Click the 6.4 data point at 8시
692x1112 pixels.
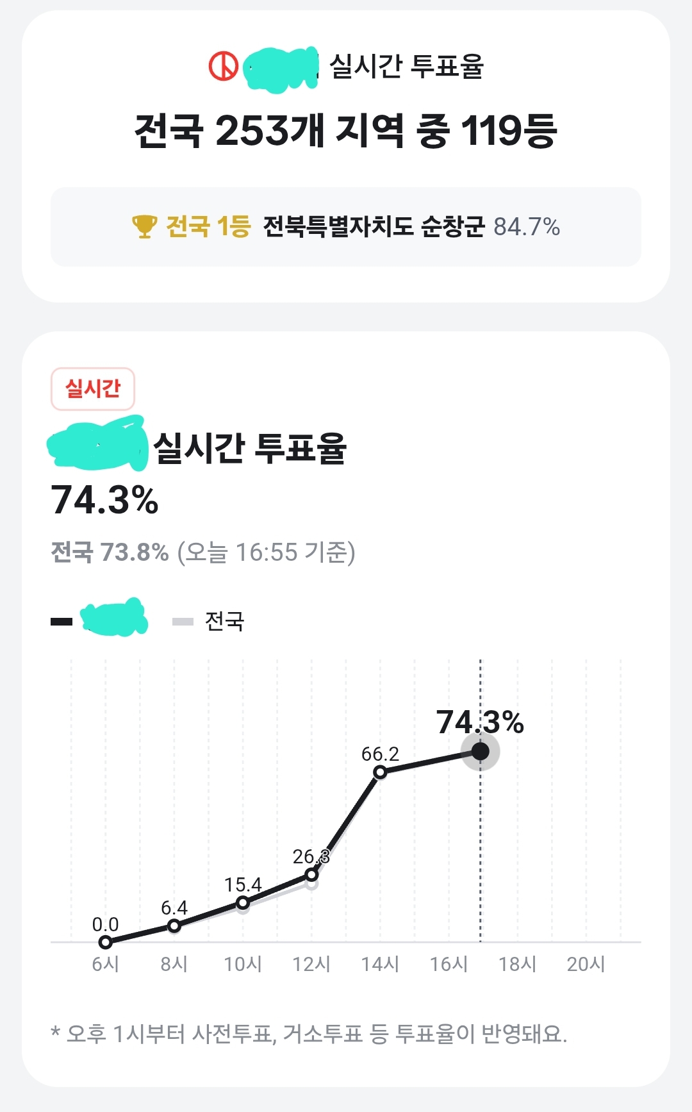click(x=174, y=925)
